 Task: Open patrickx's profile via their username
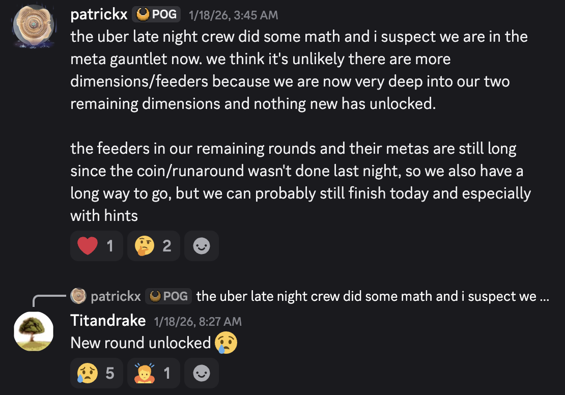click(99, 14)
